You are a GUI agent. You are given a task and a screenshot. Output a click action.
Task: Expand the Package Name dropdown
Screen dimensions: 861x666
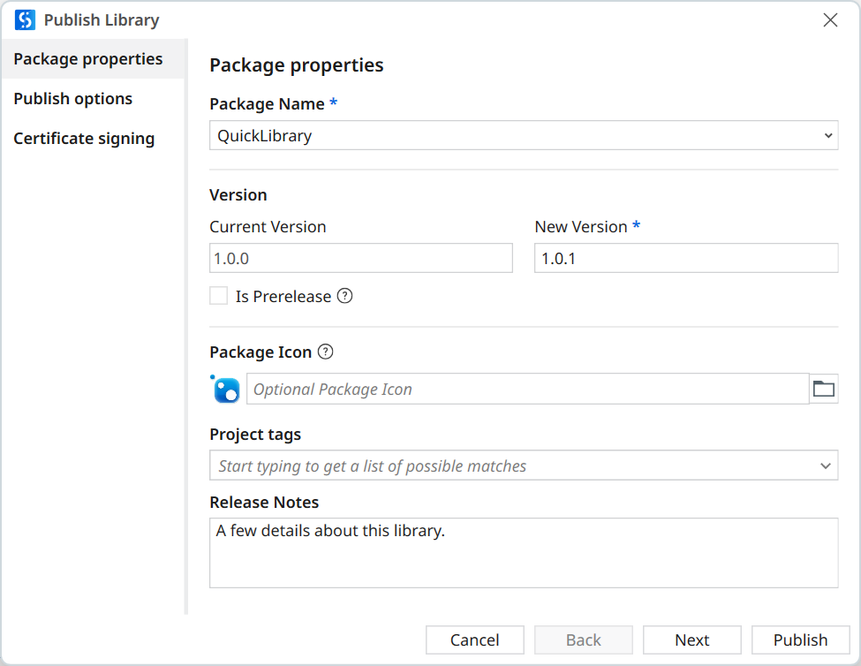pos(827,136)
